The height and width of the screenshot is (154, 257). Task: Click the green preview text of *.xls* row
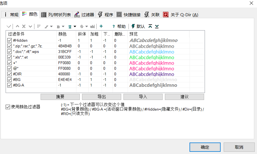point(152,57)
